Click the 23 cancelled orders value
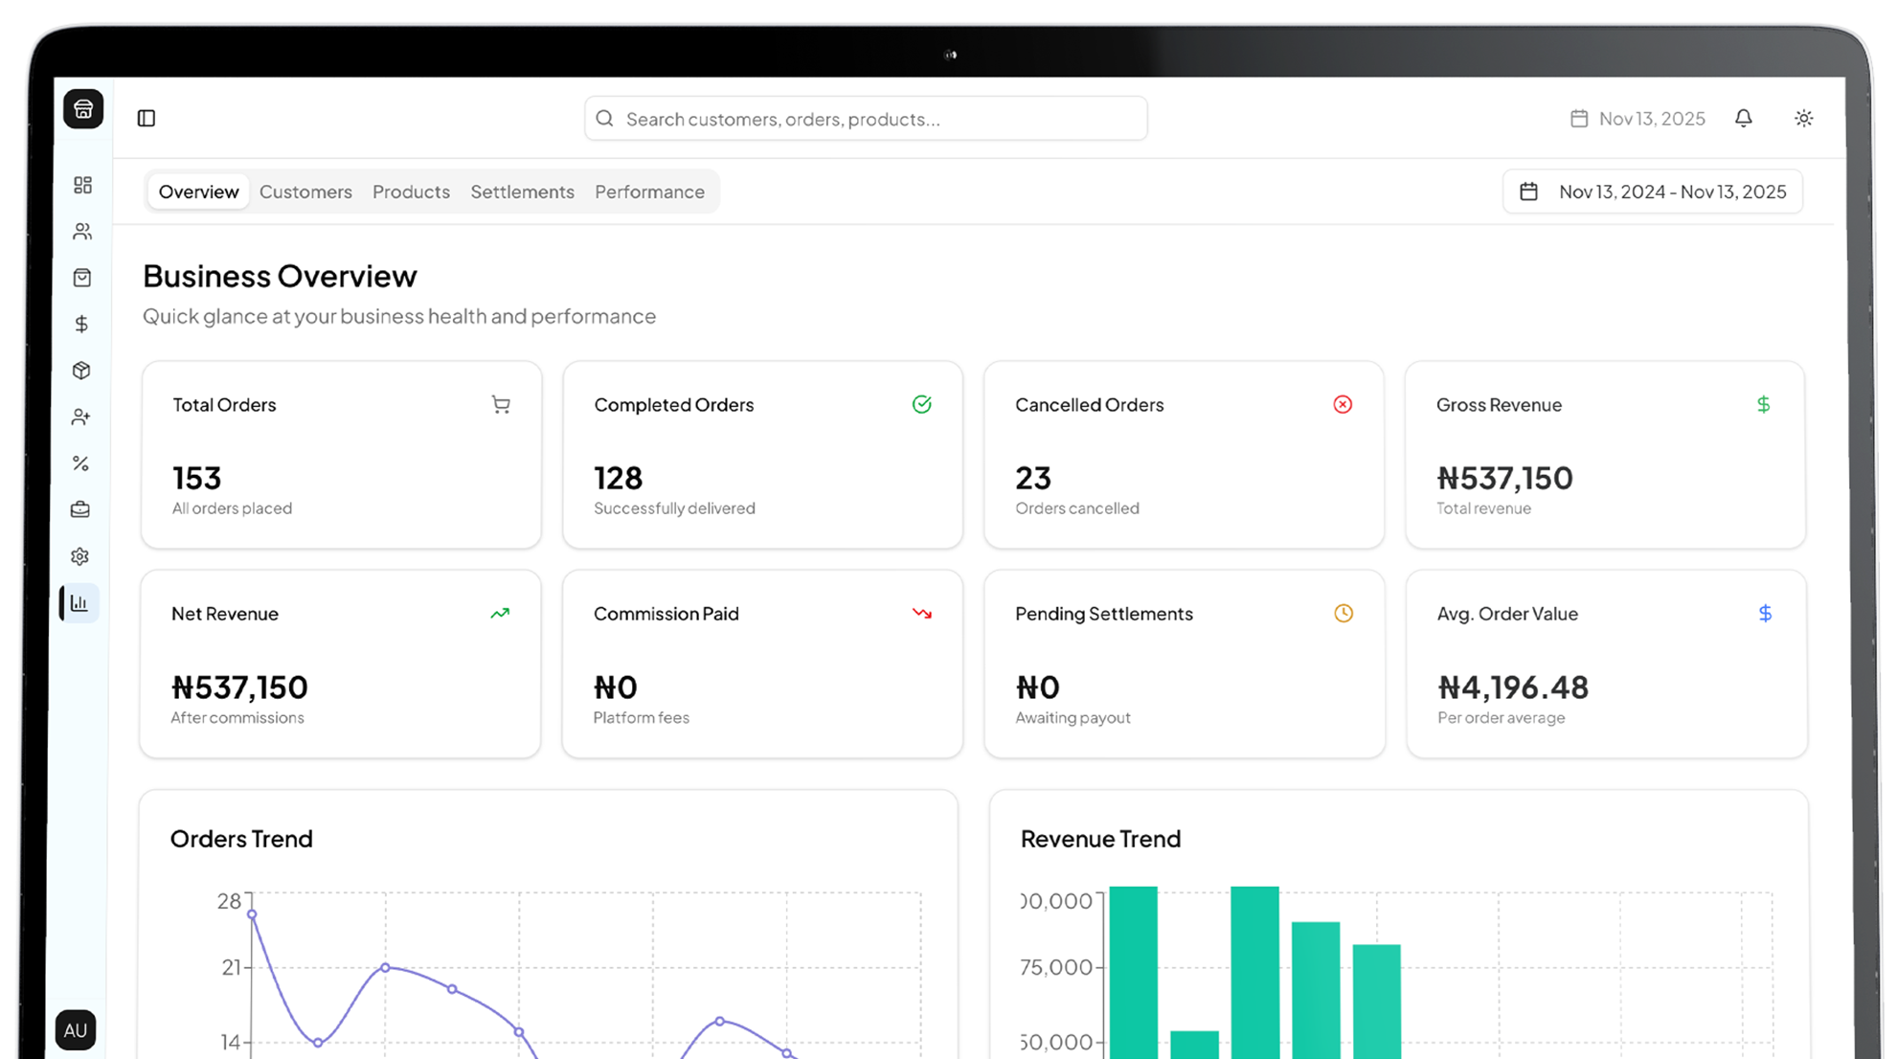The height and width of the screenshot is (1059, 1897). click(1033, 478)
